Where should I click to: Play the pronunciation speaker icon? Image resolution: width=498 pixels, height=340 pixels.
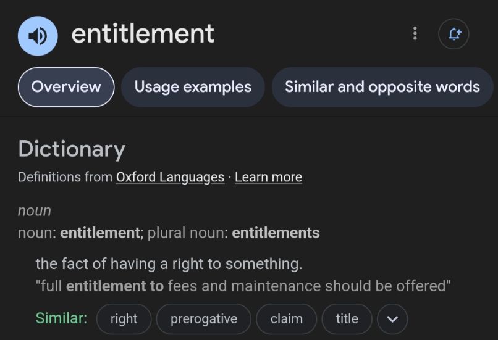coord(38,36)
